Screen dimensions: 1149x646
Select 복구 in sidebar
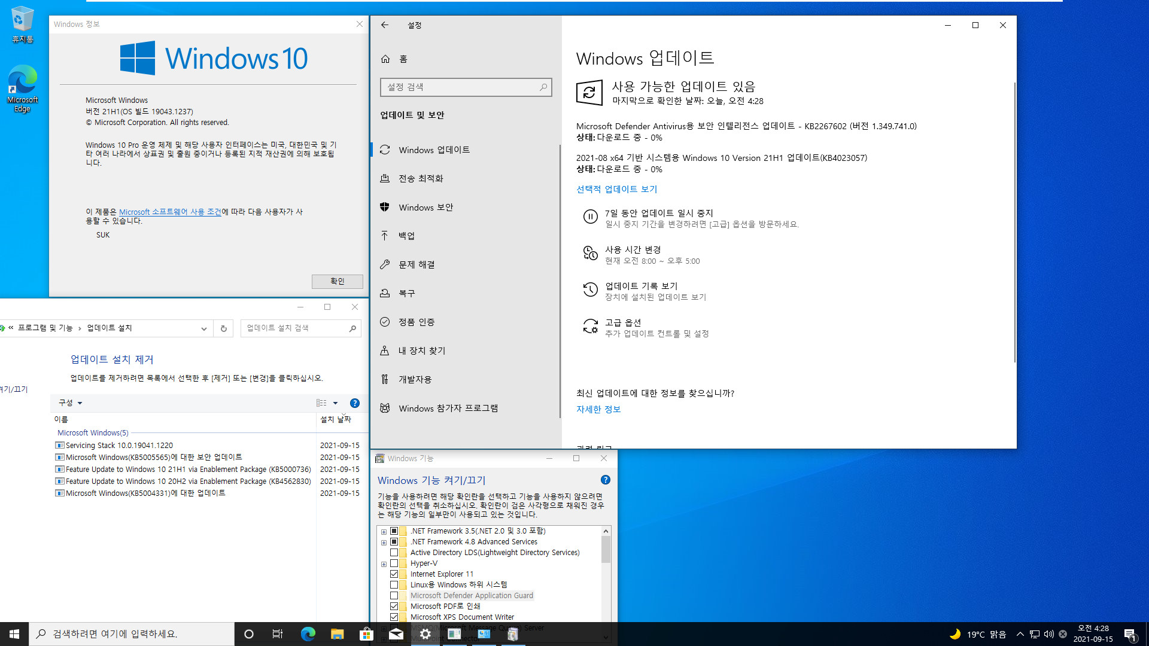point(465,293)
